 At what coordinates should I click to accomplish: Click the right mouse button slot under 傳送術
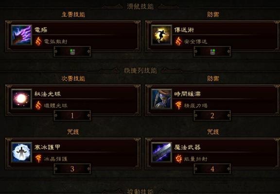212,52
